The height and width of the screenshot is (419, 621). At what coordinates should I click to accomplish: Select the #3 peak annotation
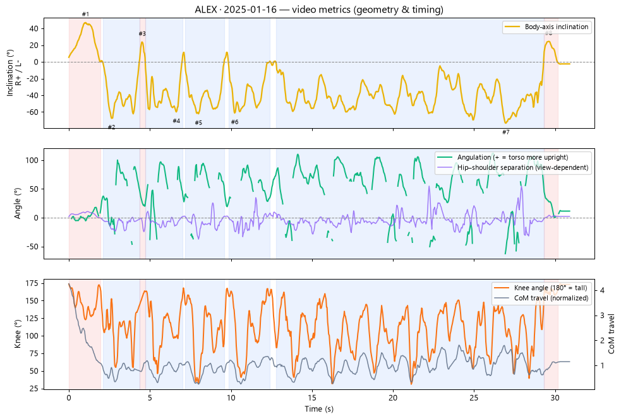click(x=142, y=33)
